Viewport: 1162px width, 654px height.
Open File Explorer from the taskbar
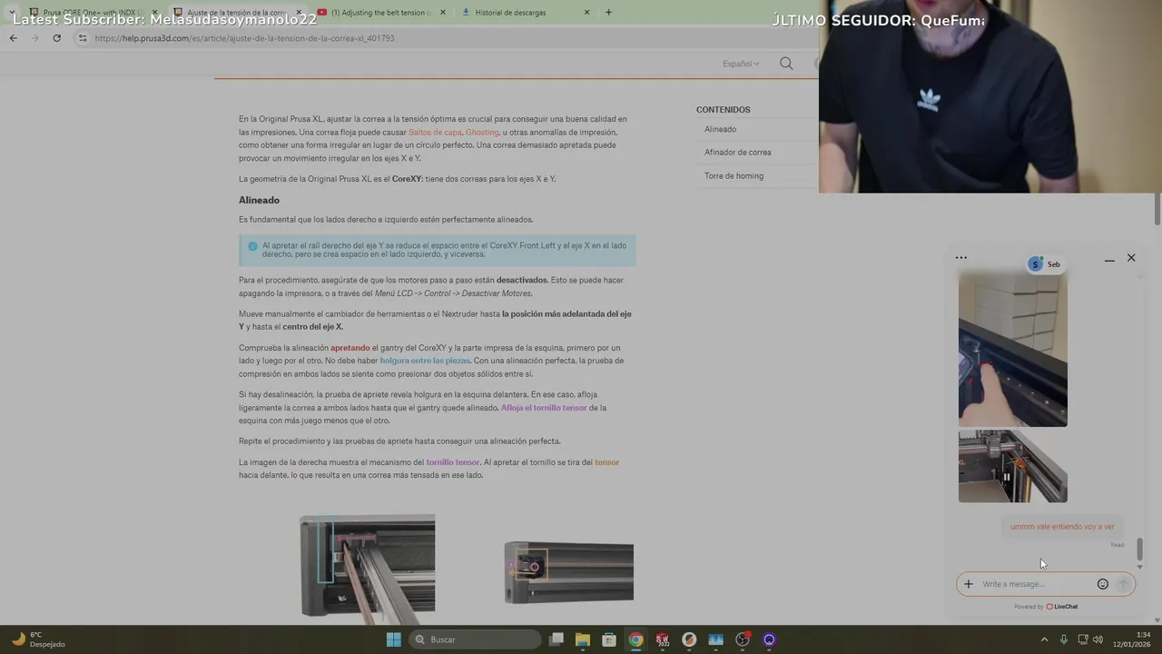583,639
